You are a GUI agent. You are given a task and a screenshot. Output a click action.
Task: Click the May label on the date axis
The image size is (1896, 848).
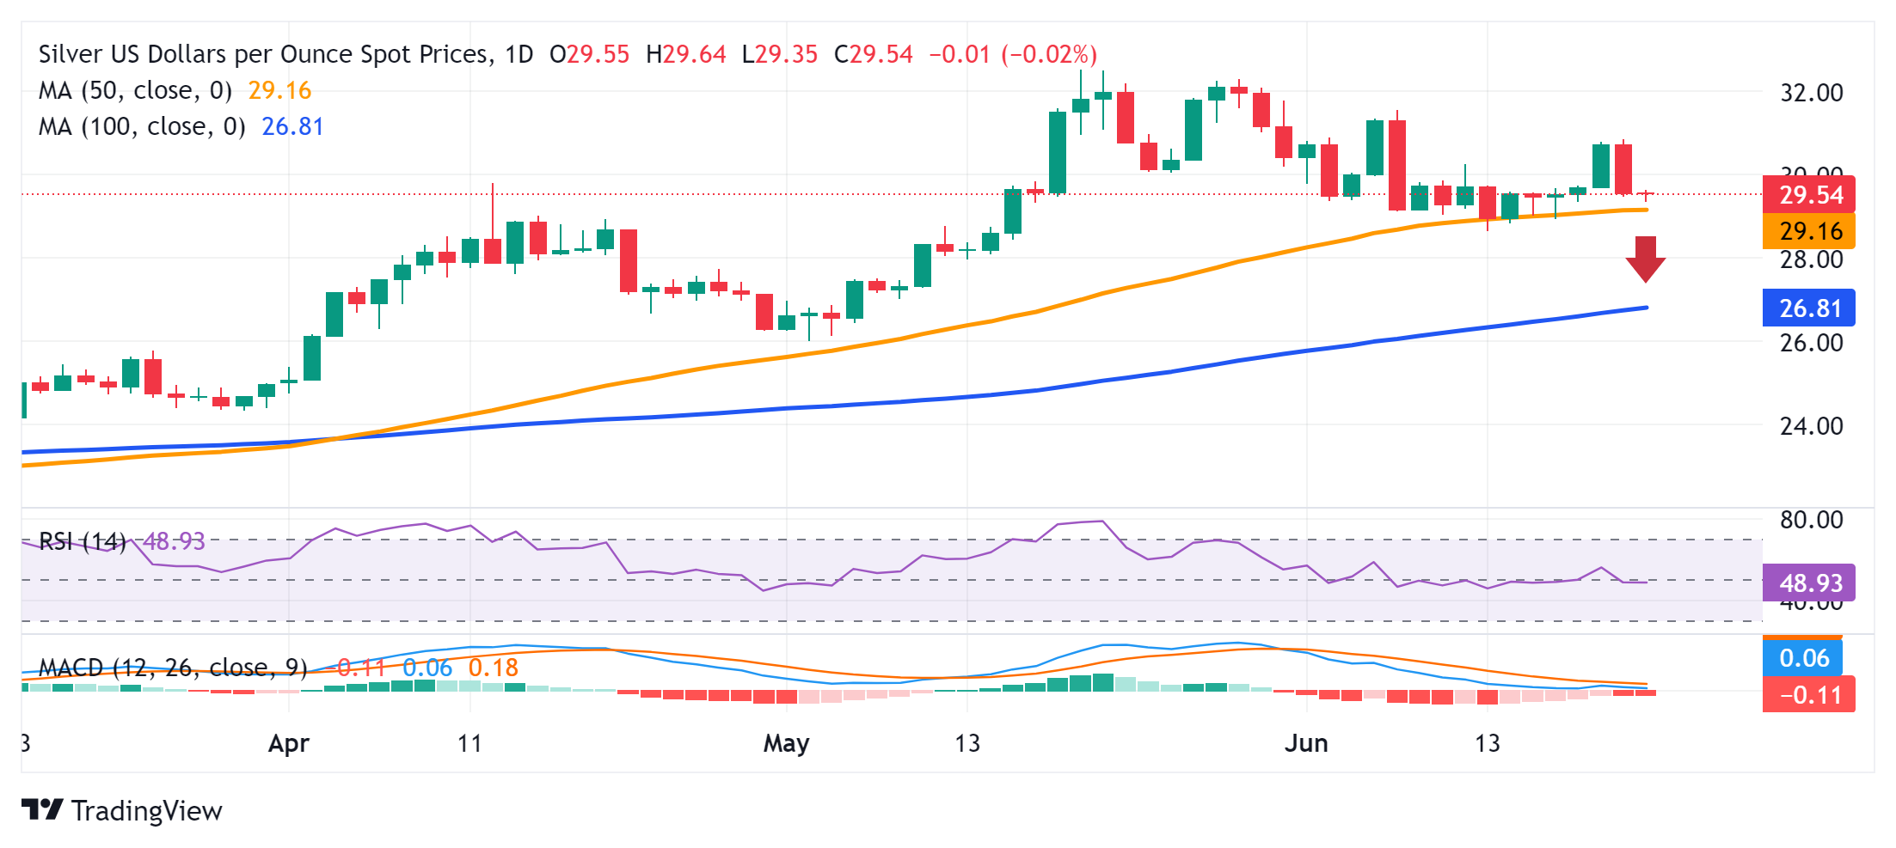pyautogui.click(x=786, y=743)
